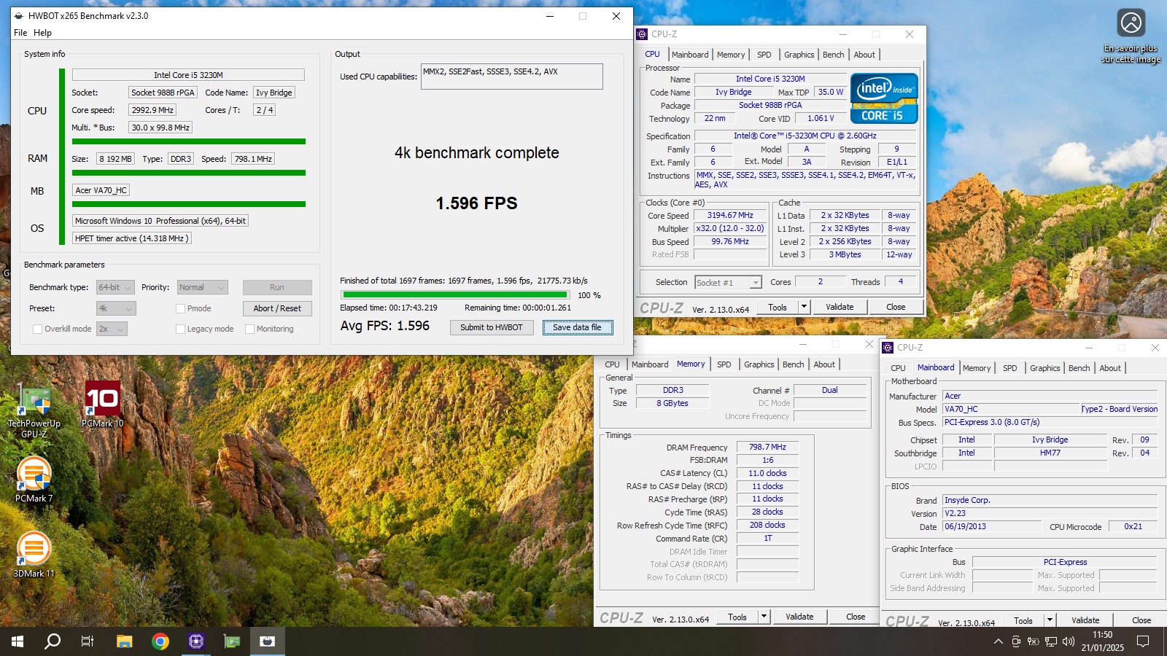Click the DRAM Frequency 798.7 MHz value
This screenshot has height=656, width=1167.
point(767,447)
